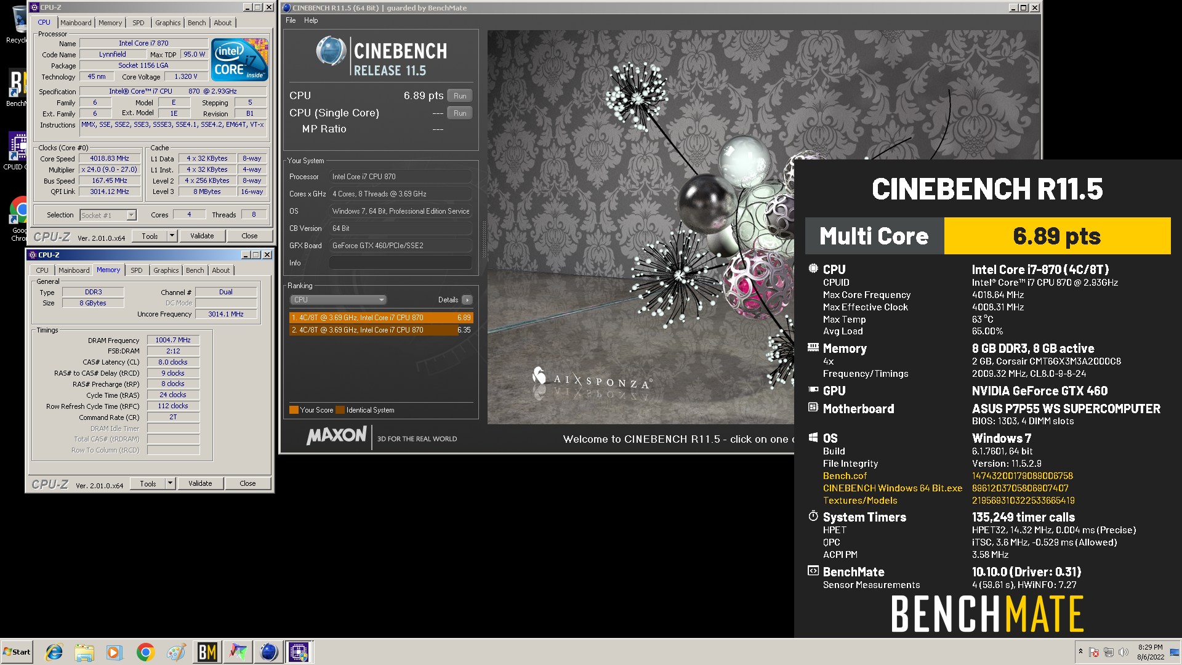Open the Paint icon in taskbar
Image resolution: width=1182 pixels, height=665 pixels.
pyautogui.click(x=175, y=652)
